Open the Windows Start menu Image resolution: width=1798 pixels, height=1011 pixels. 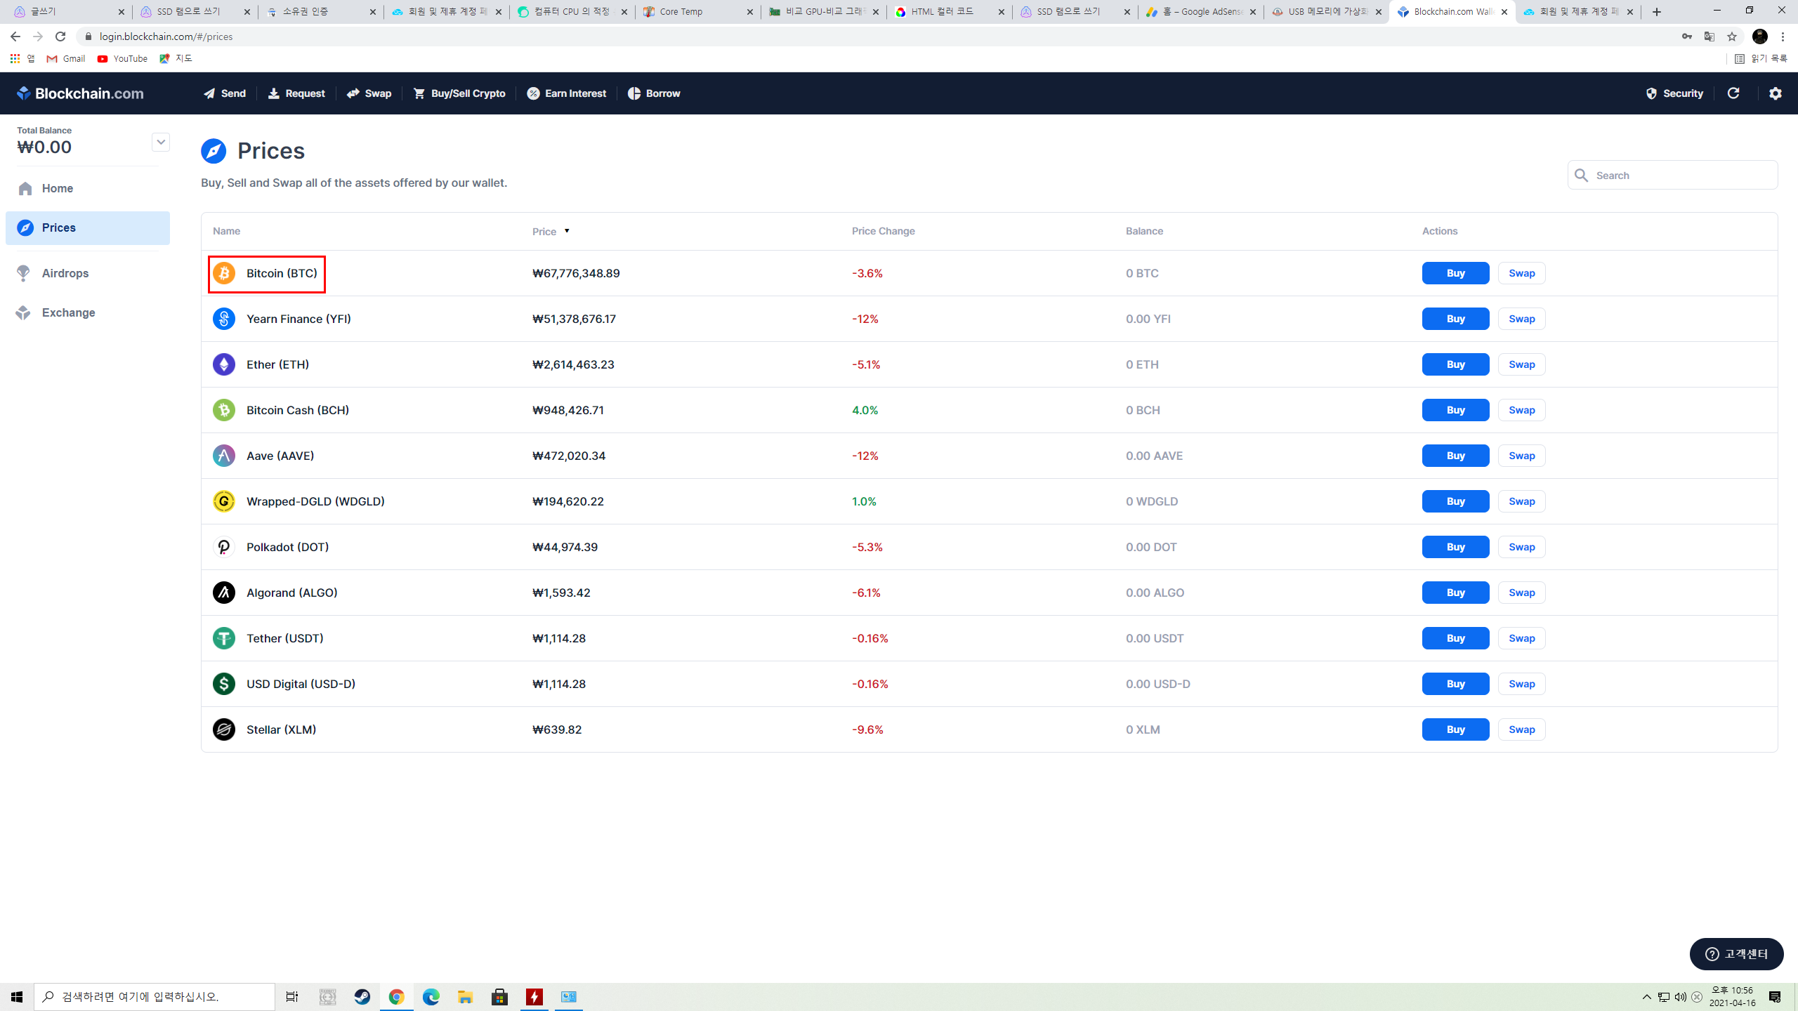(17, 996)
